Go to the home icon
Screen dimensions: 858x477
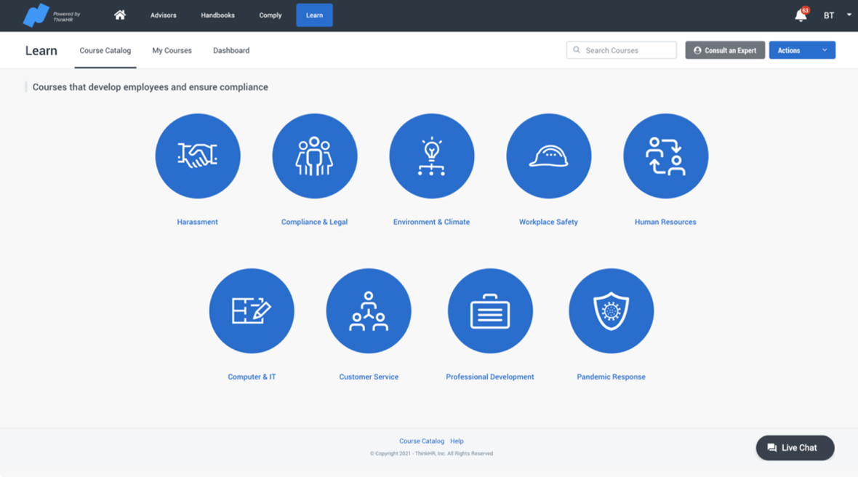(120, 15)
